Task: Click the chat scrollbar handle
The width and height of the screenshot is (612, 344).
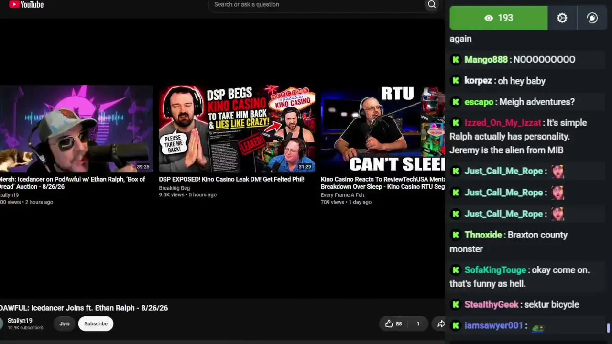Action: click(608, 328)
